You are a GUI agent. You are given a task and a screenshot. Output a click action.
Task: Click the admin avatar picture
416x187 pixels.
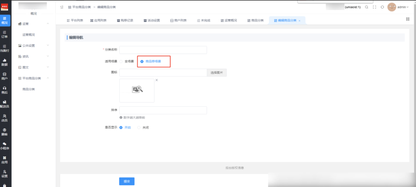(392, 7)
